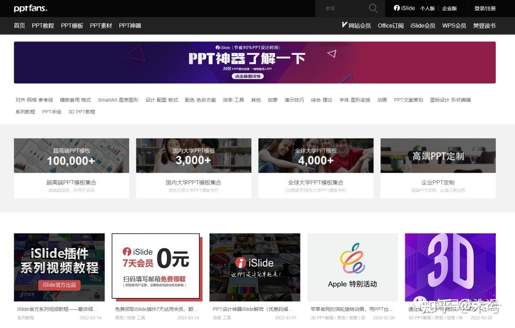Select SmartArt·图表图形 category
The height and width of the screenshot is (328, 515).
pos(118,100)
